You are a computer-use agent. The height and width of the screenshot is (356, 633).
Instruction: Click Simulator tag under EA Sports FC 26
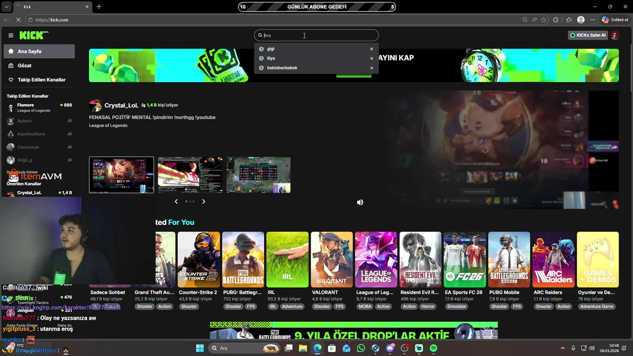tap(456, 307)
